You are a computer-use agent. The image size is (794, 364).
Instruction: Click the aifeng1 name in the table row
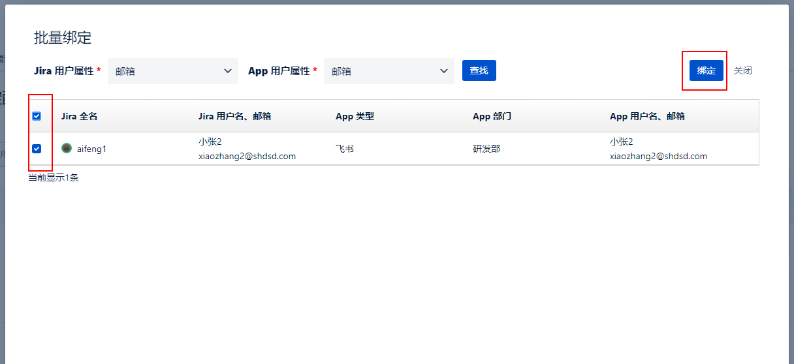pyautogui.click(x=91, y=149)
